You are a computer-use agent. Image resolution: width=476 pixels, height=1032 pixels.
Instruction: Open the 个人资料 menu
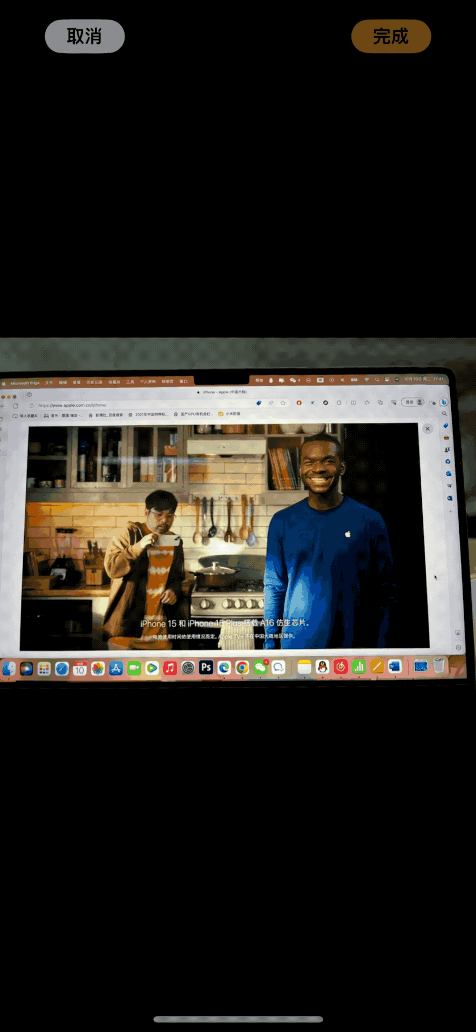[148, 381]
